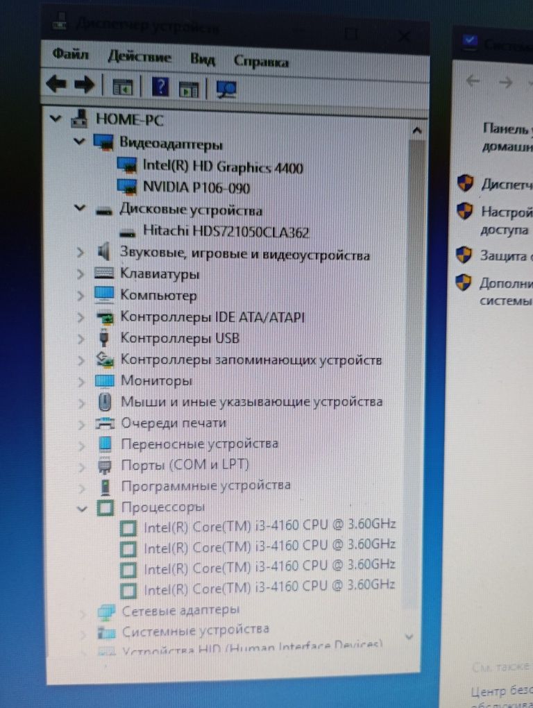Click the Контроллеры USB plug icon
Screen dimensions: 533x708
(x=104, y=338)
